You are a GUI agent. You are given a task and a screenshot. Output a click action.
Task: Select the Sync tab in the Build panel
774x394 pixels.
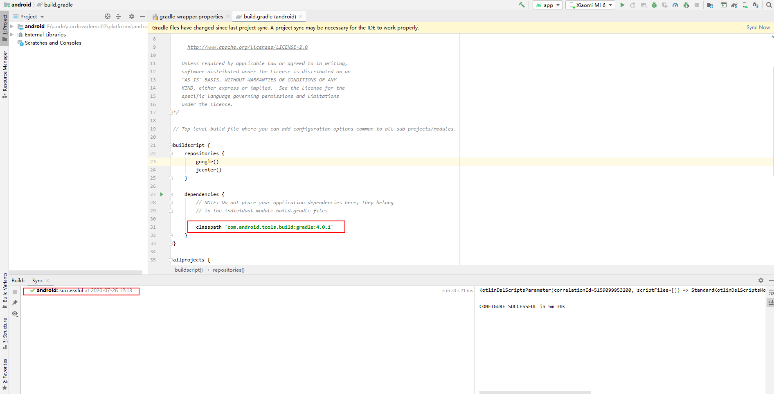point(38,281)
